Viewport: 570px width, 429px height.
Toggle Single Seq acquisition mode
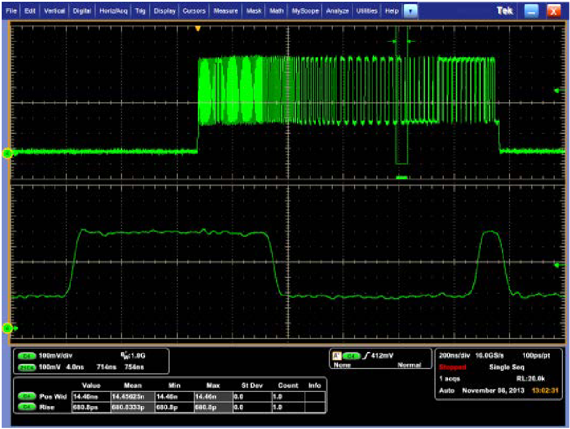click(x=507, y=367)
